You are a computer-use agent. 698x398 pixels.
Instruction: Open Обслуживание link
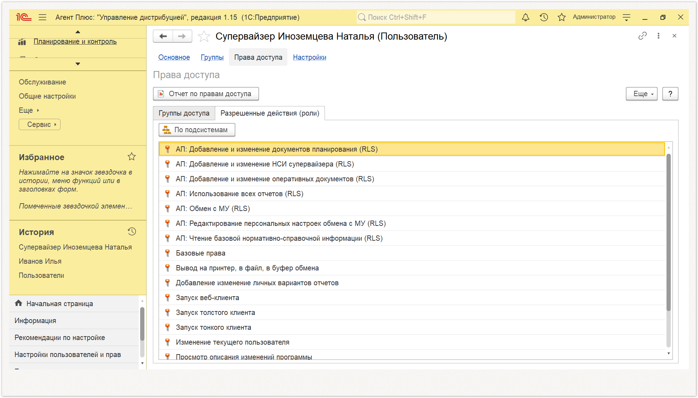[42, 82]
